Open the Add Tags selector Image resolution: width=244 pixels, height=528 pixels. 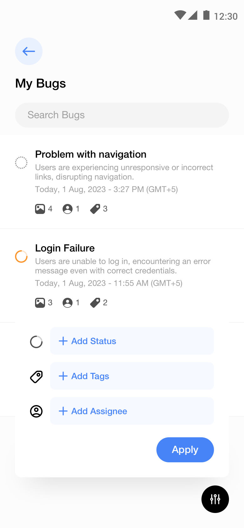132,376
